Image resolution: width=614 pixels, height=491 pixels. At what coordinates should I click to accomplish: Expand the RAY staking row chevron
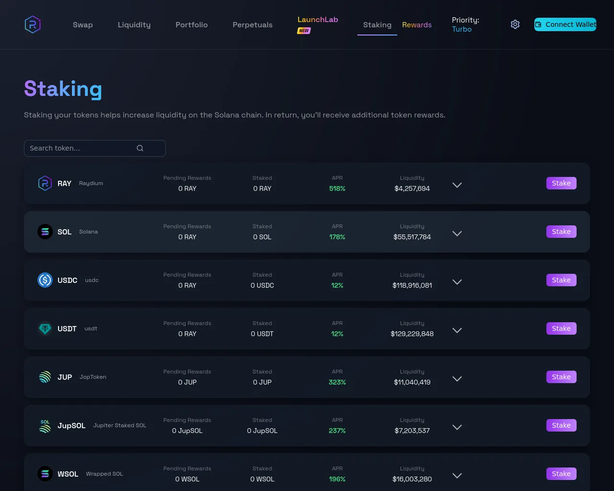pyautogui.click(x=457, y=185)
